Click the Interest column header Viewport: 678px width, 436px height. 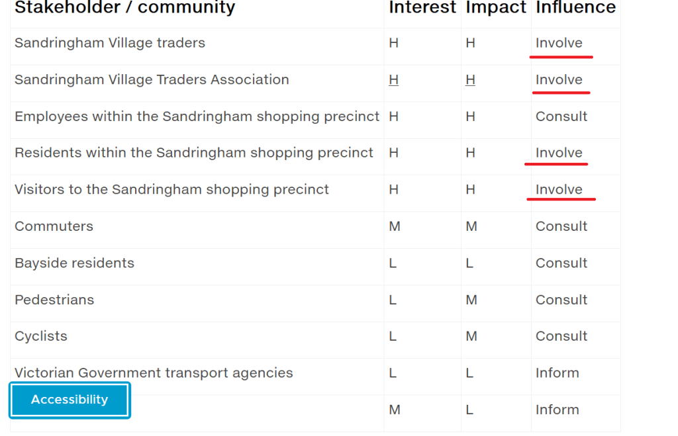[422, 8]
